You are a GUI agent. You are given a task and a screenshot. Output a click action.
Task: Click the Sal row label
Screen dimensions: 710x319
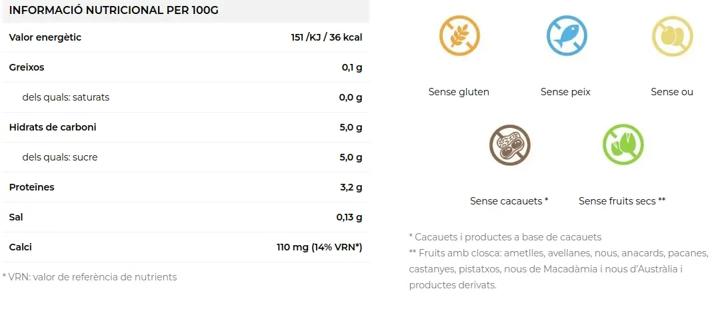tap(16, 217)
